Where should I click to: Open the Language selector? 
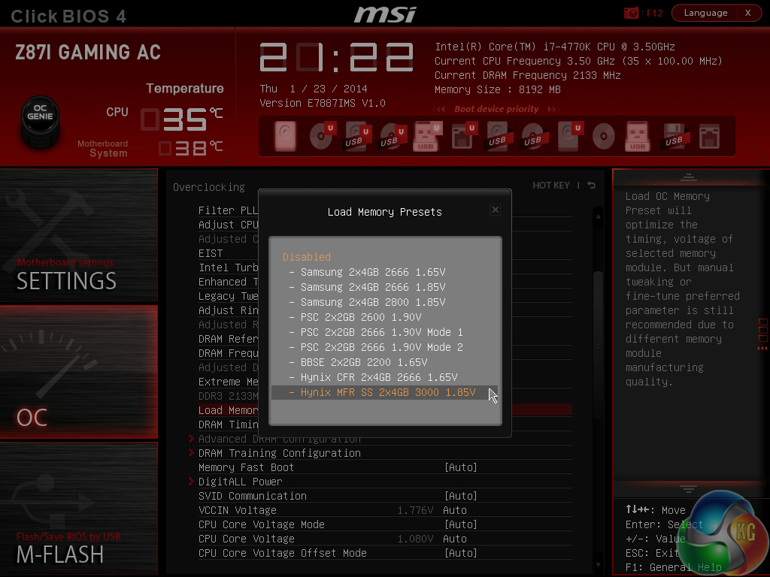click(x=705, y=13)
